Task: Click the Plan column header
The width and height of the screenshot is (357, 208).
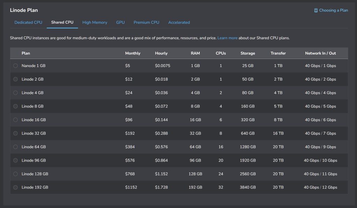Action: [x=26, y=53]
